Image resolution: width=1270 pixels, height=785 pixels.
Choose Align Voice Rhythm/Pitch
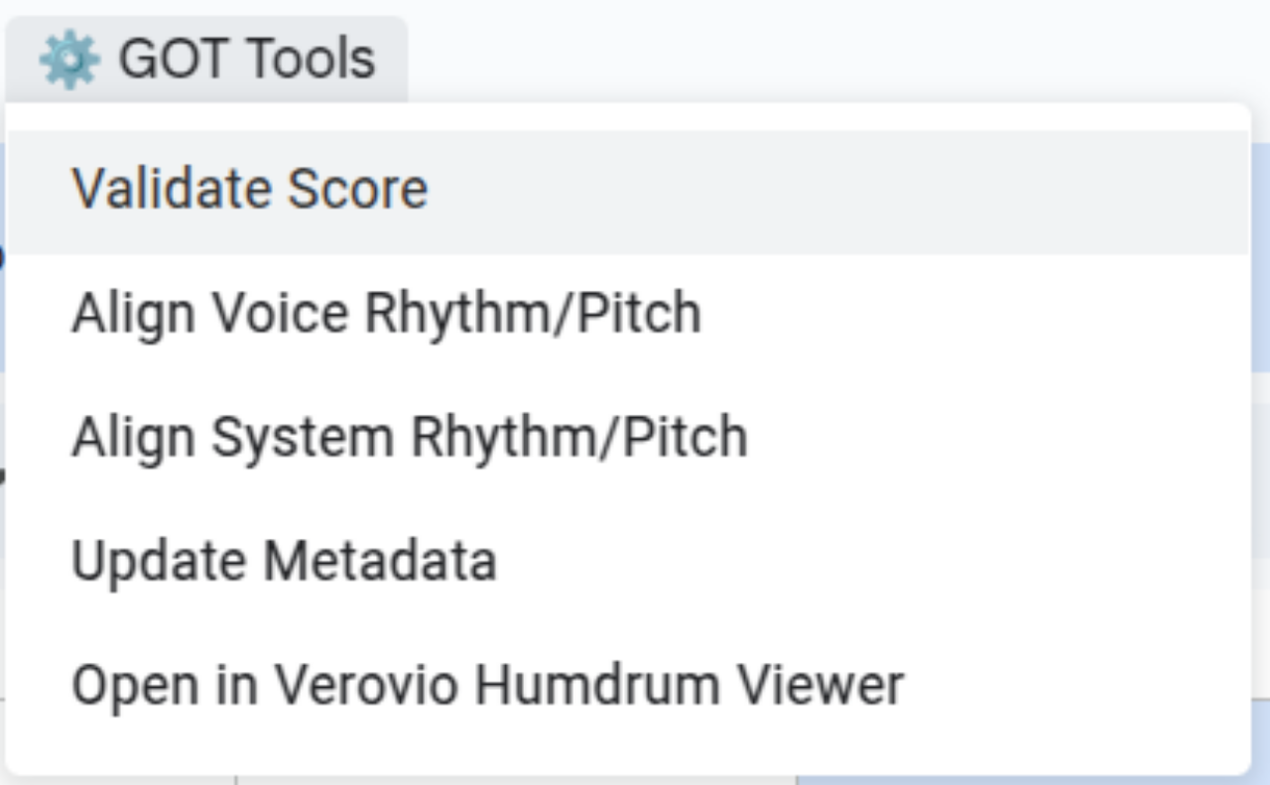click(x=628, y=315)
